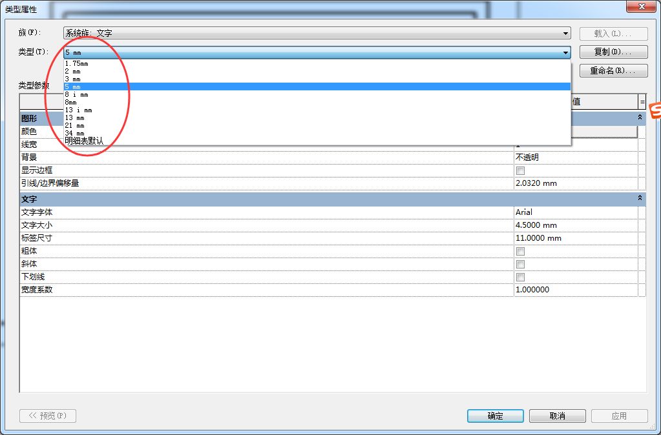Click the 背景 value 不透明
Image resolution: width=661 pixels, height=435 pixels.
[x=527, y=157]
